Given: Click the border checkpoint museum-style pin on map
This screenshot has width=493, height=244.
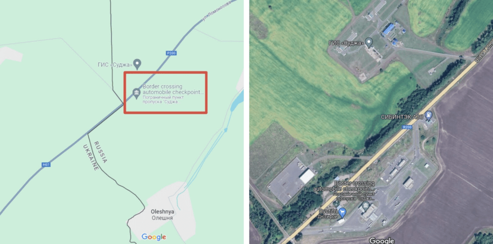Looking at the screenshot, I should tap(136, 94).
